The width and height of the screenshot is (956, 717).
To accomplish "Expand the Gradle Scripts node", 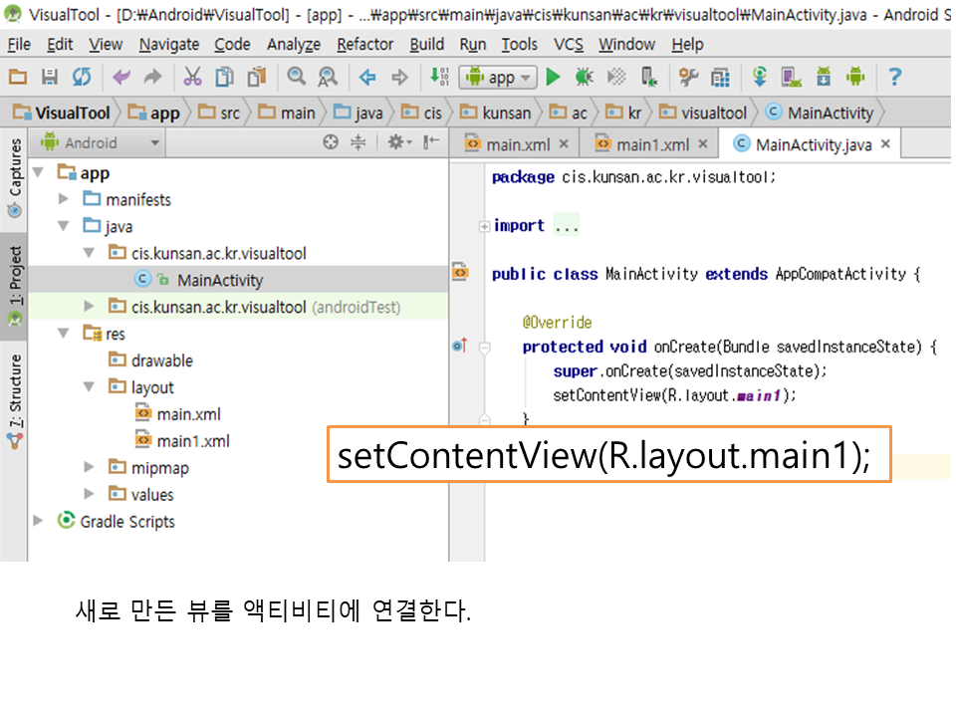I will (39, 521).
